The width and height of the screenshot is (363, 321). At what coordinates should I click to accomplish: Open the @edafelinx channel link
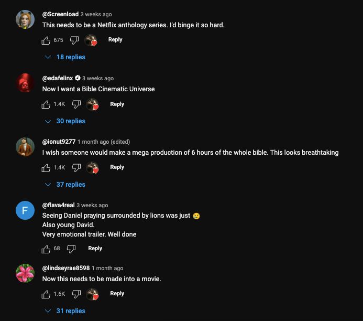tap(57, 78)
